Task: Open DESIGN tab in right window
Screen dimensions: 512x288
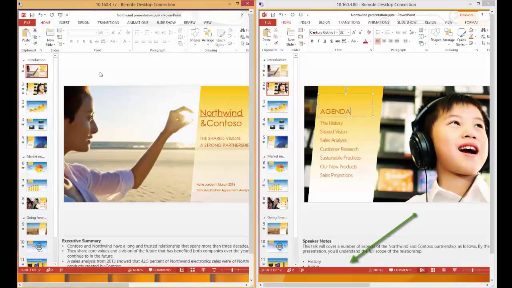Action: [324, 22]
